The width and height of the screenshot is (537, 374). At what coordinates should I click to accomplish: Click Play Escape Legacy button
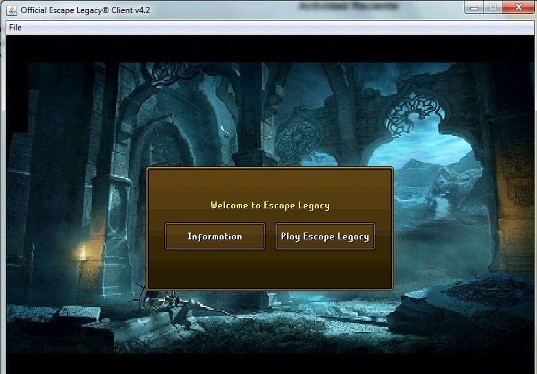[325, 236]
